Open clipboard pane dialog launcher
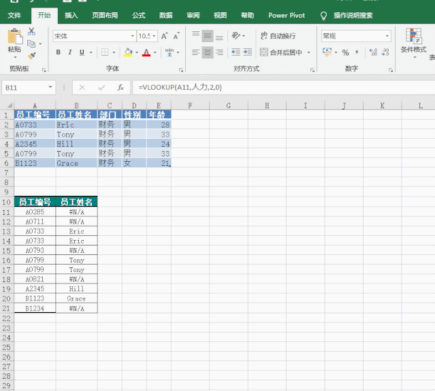Image resolution: width=435 pixels, height=391 pixels. pos(44,70)
